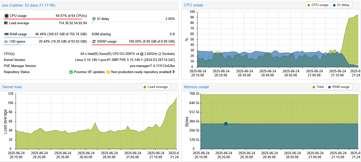Click the RAM usage memory icon
Image resolution: width=361 pixels, height=162 pixels.
pos(7,34)
